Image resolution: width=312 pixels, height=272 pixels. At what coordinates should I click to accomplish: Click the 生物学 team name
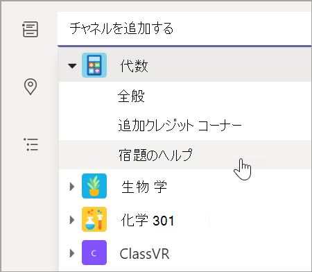(144, 187)
